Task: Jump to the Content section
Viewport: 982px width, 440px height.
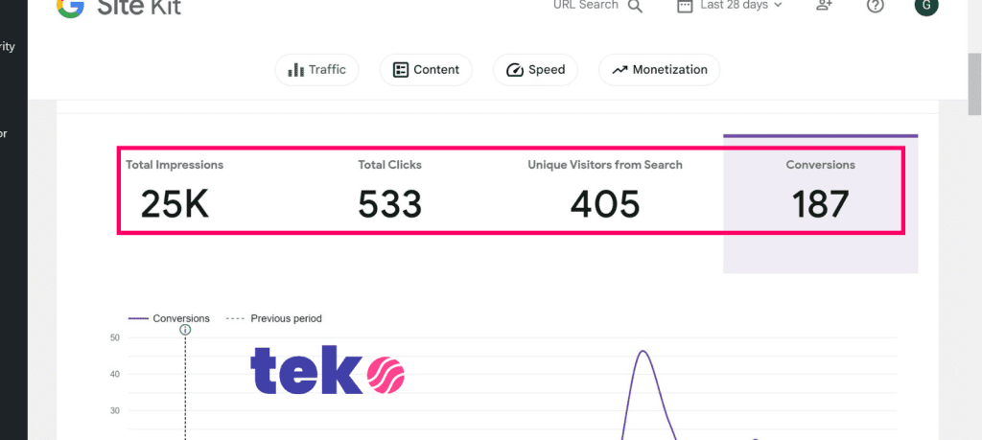Action: 426,70
